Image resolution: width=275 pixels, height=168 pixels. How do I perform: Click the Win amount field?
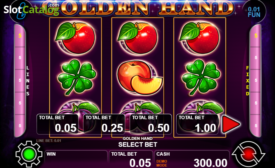click(76, 159)
